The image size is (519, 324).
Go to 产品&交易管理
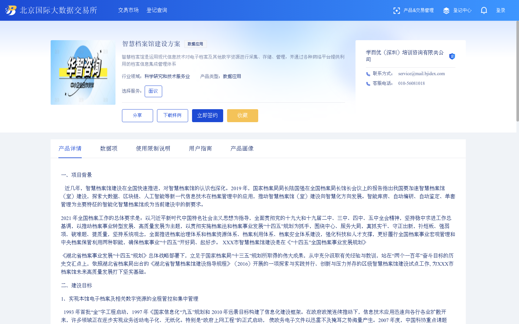click(x=418, y=10)
